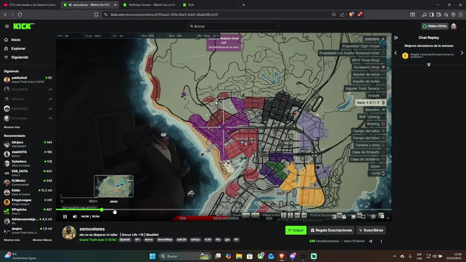Bookmark this page
Image resolution: width=466 pixels, height=262 pixels.
coord(96,15)
